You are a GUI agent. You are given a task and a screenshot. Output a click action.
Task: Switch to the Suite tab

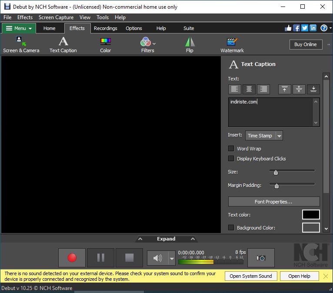point(189,28)
